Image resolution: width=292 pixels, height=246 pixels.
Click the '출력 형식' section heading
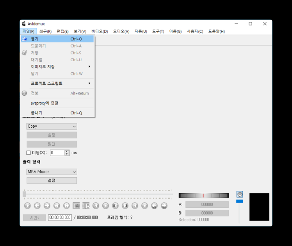32,162
